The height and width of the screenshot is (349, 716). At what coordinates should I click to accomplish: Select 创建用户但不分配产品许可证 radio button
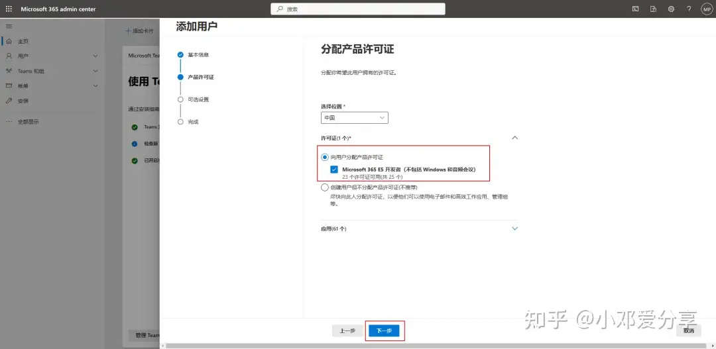(325, 187)
